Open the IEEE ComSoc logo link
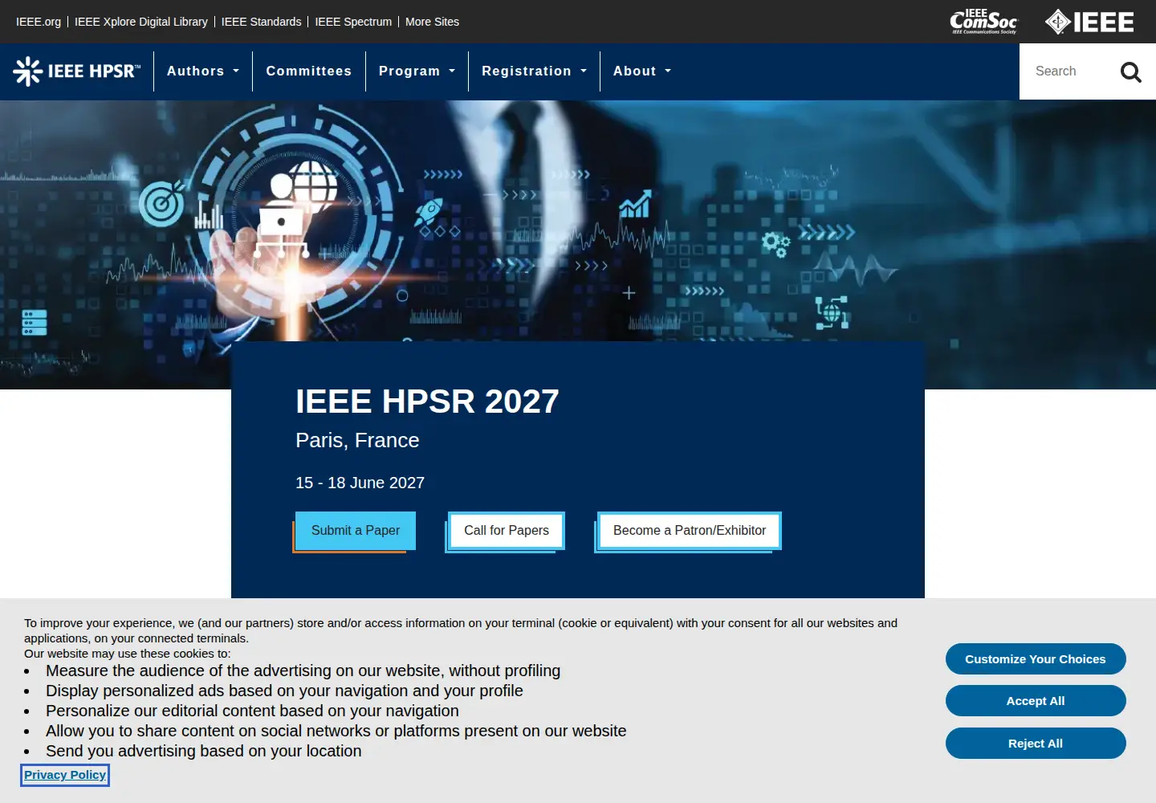This screenshot has height=803, width=1156. click(x=983, y=22)
